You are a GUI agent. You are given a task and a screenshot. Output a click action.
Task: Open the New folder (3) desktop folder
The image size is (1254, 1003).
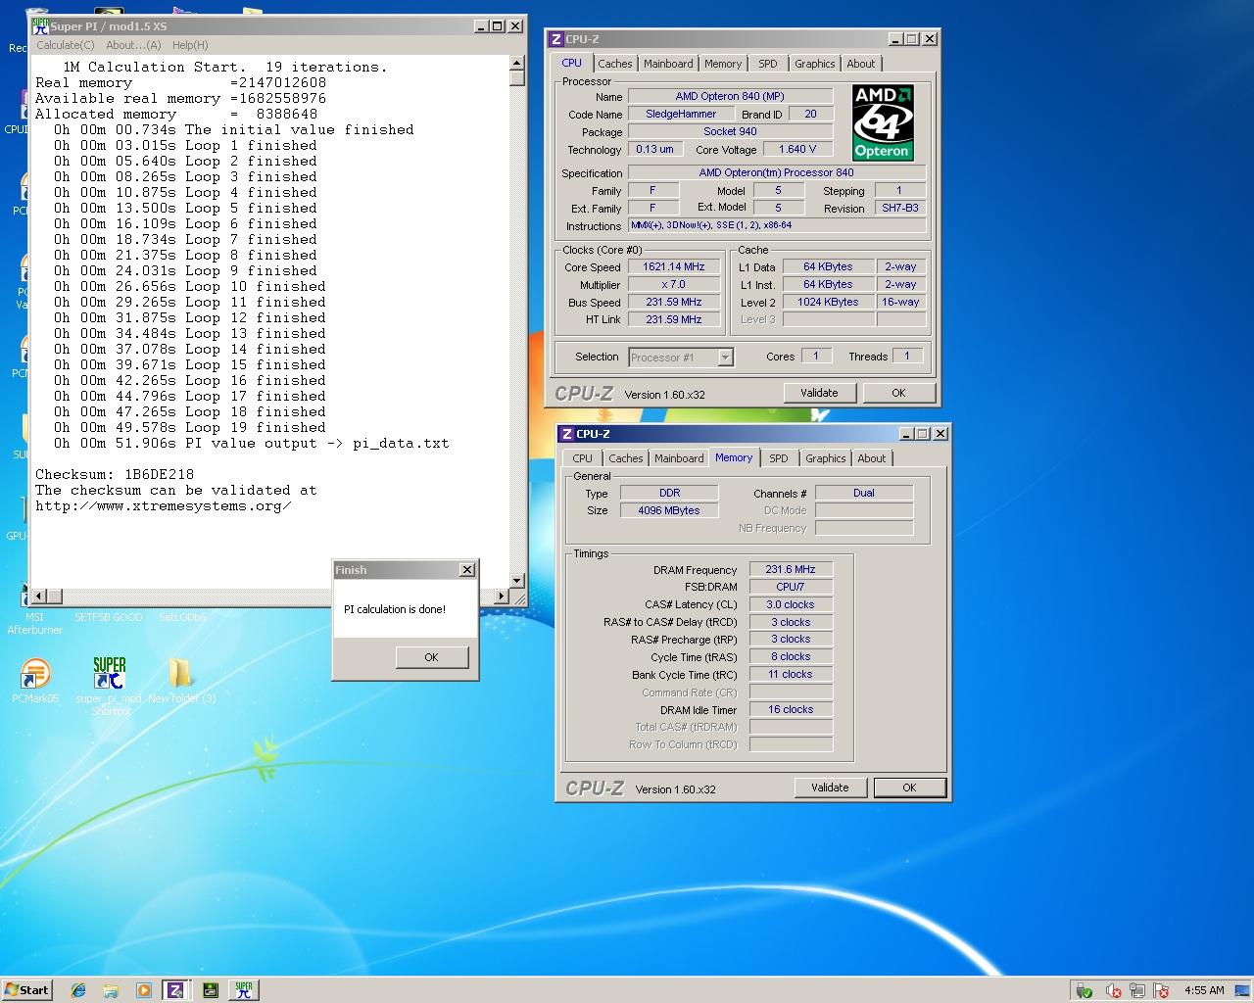coord(181,681)
